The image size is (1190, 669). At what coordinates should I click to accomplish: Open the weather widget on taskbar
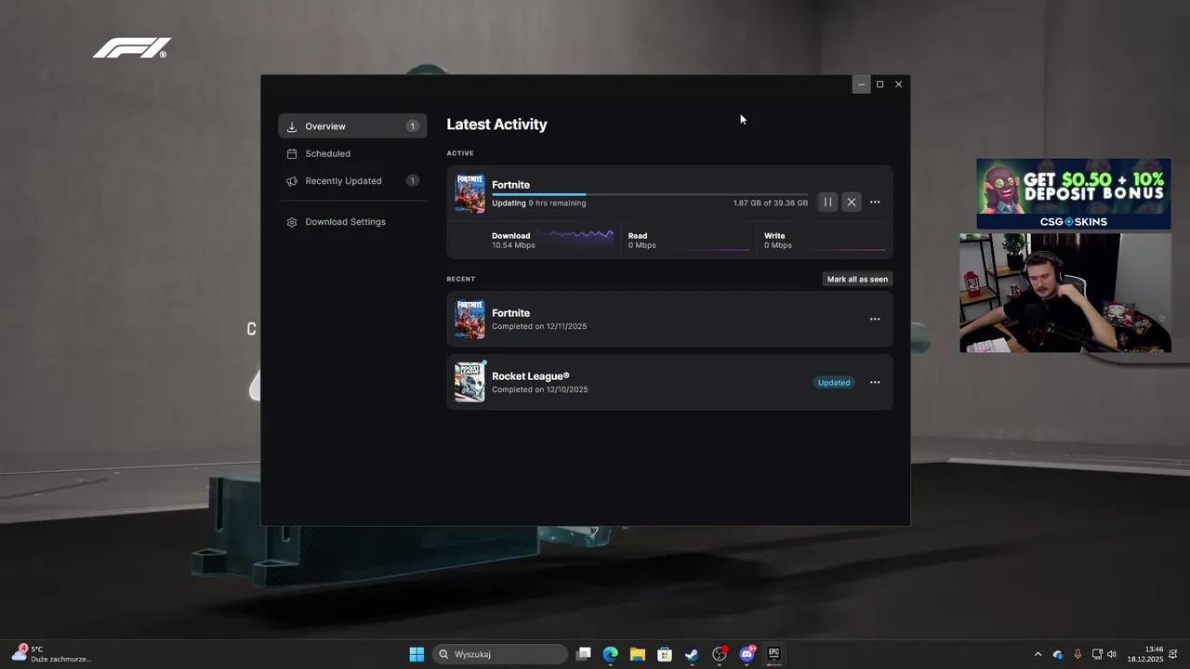(51, 654)
